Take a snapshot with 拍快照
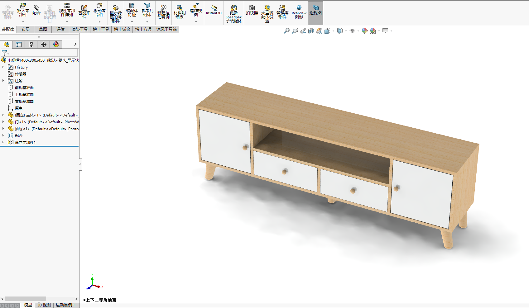 point(252,10)
